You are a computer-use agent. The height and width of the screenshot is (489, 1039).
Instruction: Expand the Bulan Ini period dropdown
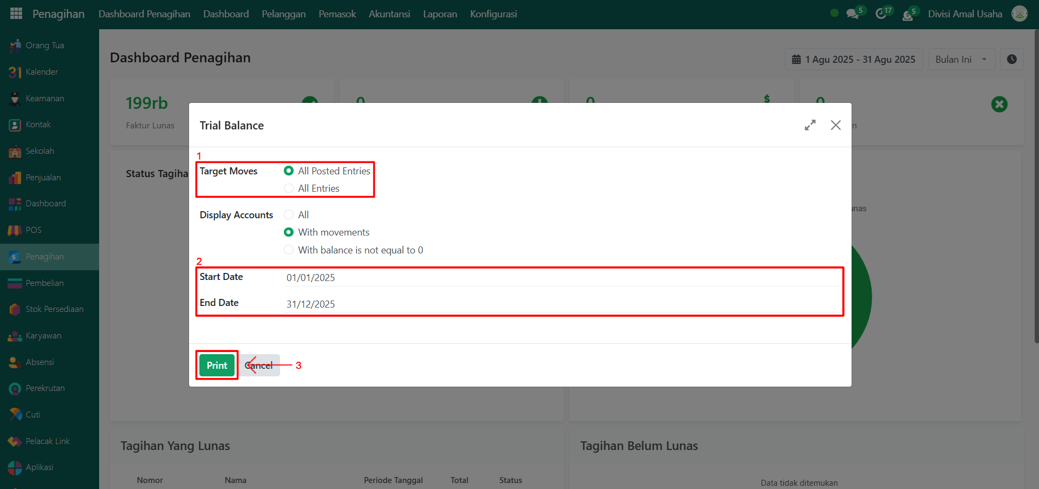(x=962, y=60)
